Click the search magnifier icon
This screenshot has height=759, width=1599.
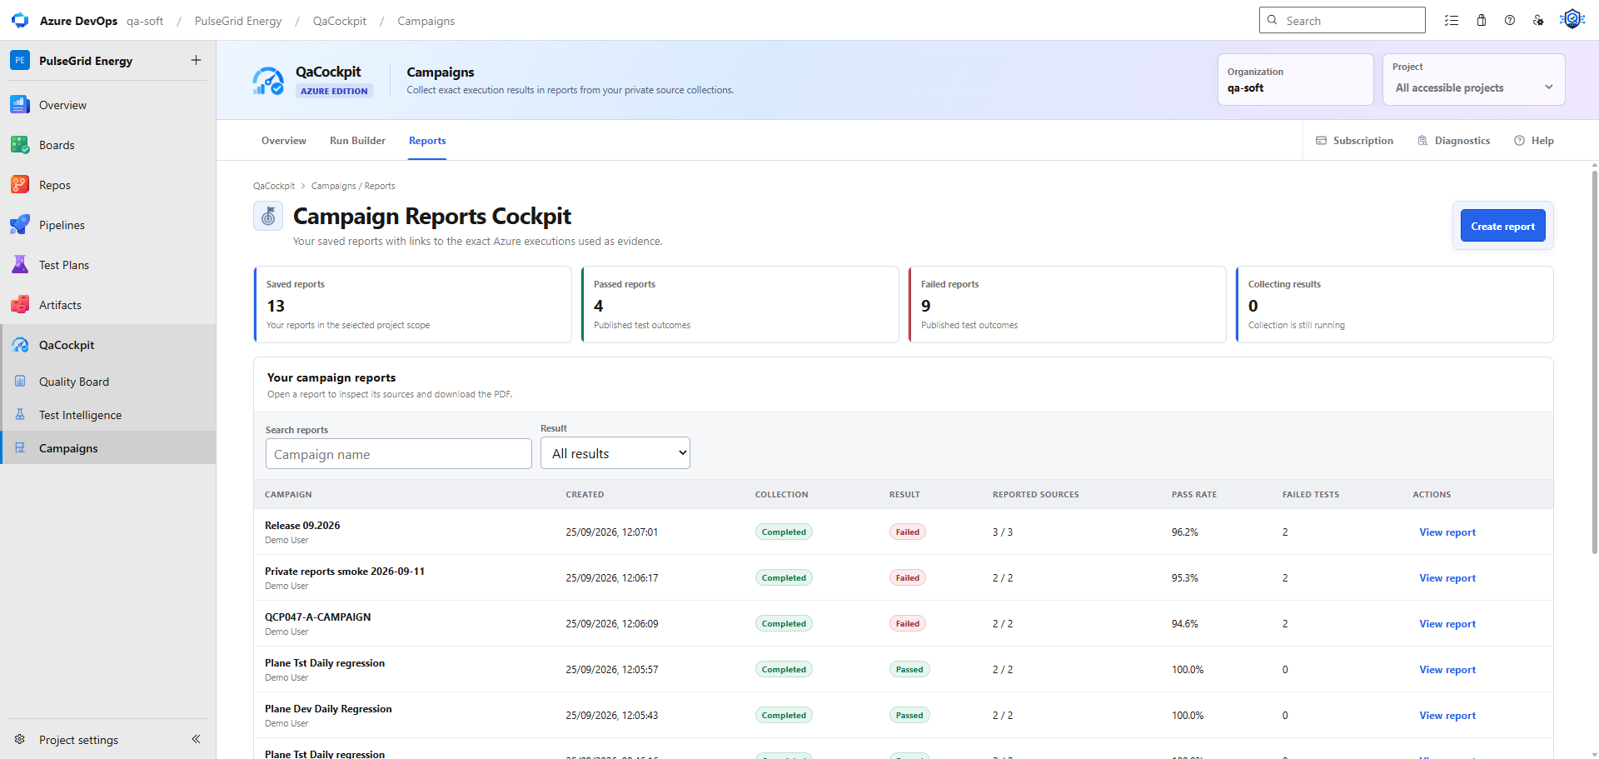coord(1273,20)
